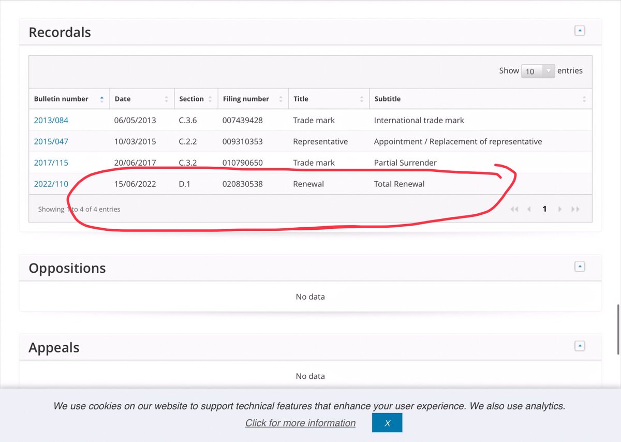This screenshot has width=621, height=442.
Task: Open bulletin 2015/047 link
Action: [51, 141]
